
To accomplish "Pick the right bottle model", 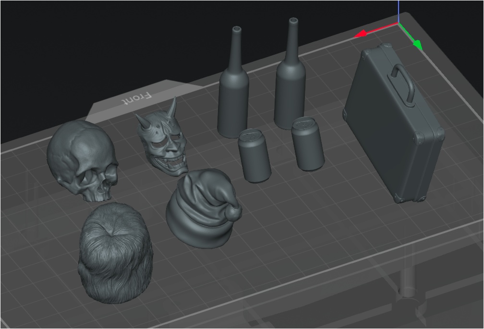I will pos(290,74).
